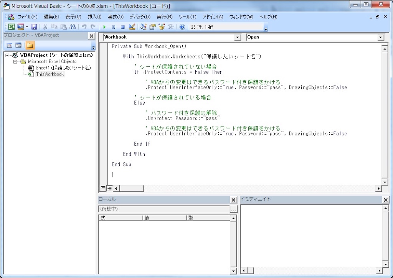Click the ローカル call stack ... button
The image size is (393, 278).
tap(233, 209)
